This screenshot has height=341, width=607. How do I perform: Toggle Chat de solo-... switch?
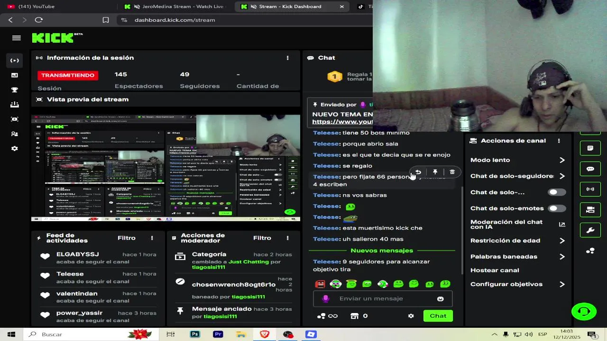point(557,192)
